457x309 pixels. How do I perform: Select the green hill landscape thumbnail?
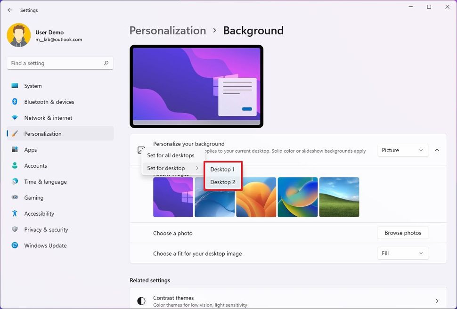pyautogui.click(x=339, y=197)
